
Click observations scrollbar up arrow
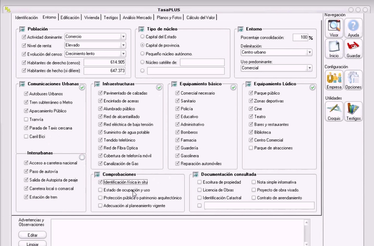[x=307, y=223]
